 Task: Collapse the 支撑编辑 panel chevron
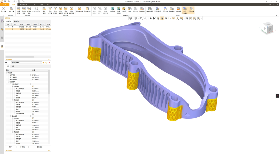[x=49, y=59]
